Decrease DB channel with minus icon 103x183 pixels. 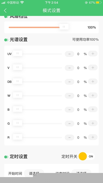(x=70, y=82)
